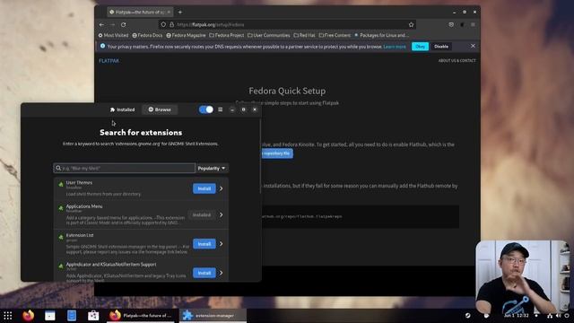
Task: Click the Installed button for Applications Menu
Action: click(201, 215)
